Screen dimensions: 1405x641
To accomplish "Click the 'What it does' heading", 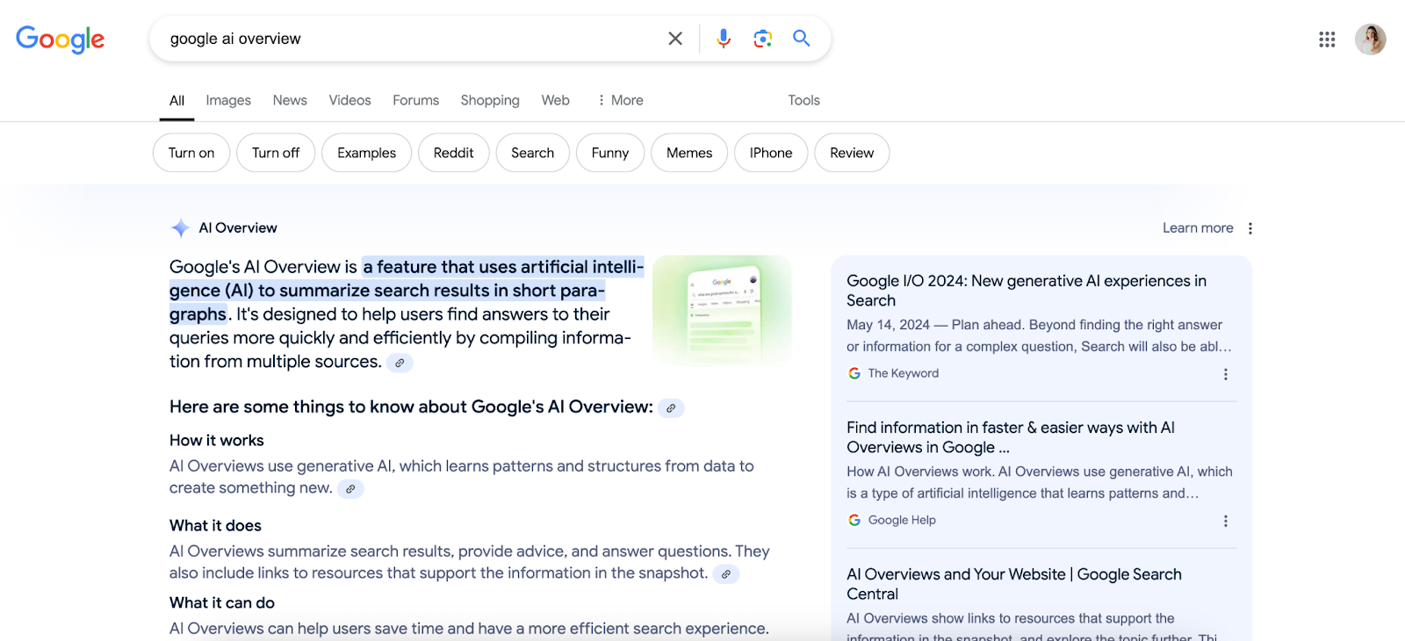I will [215, 526].
